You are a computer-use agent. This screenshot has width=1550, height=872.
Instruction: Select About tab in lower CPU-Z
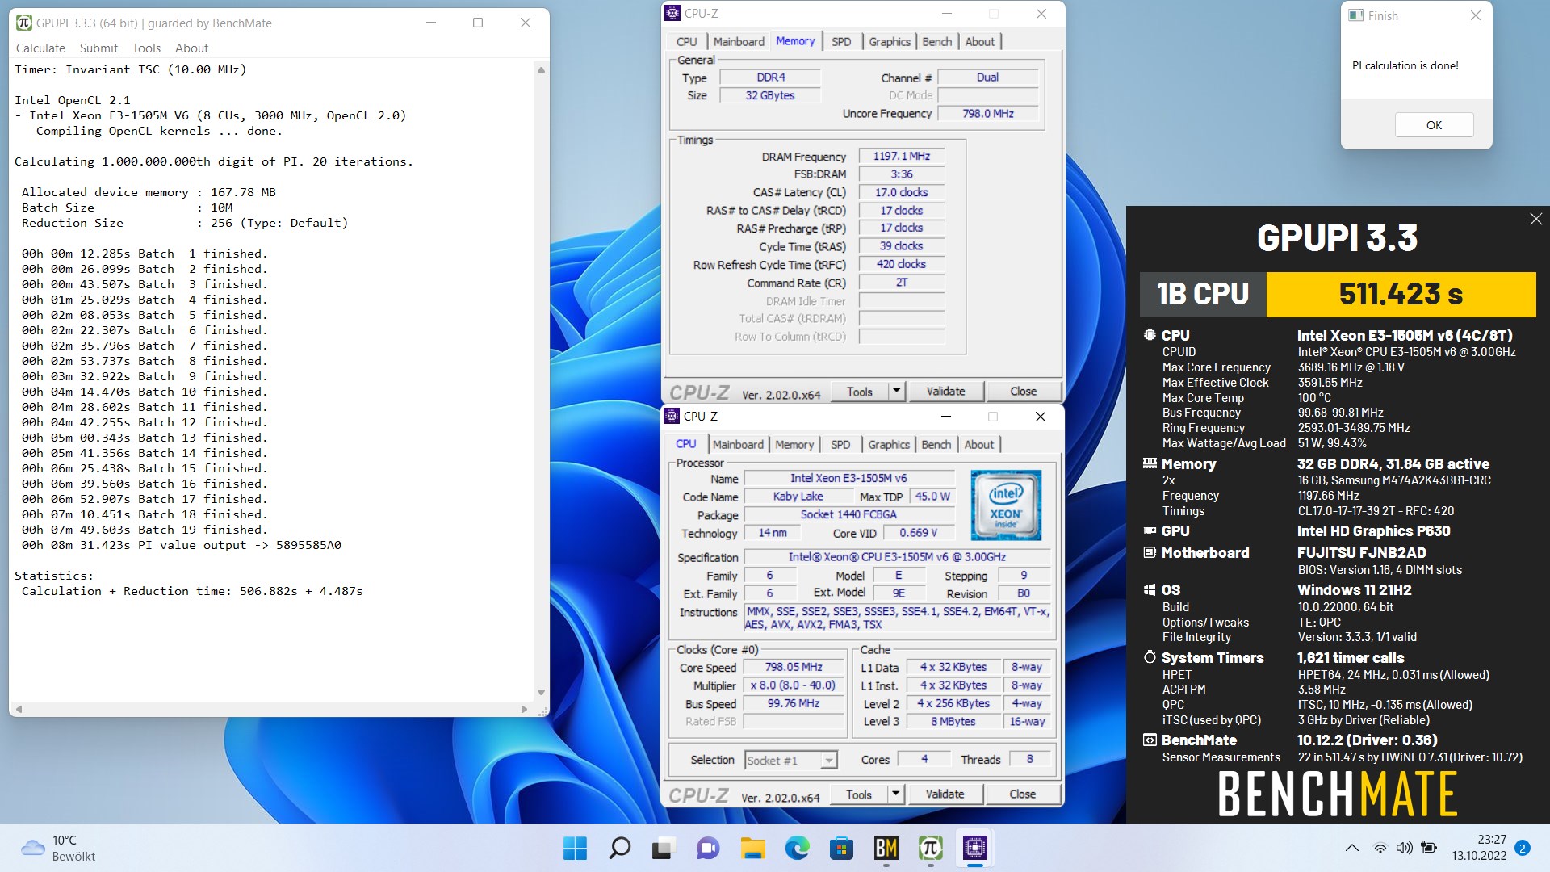[x=979, y=444]
